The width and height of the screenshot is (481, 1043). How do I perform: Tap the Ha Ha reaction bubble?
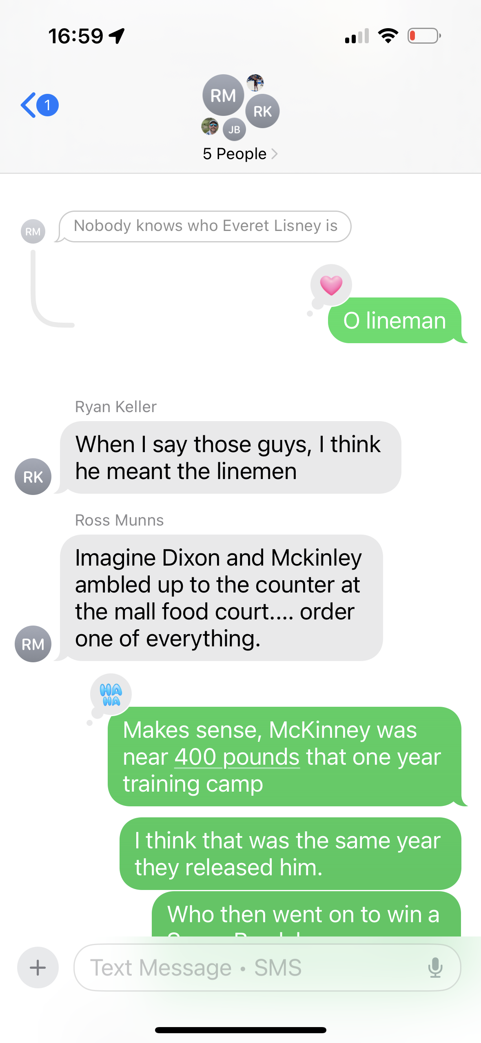tap(111, 695)
